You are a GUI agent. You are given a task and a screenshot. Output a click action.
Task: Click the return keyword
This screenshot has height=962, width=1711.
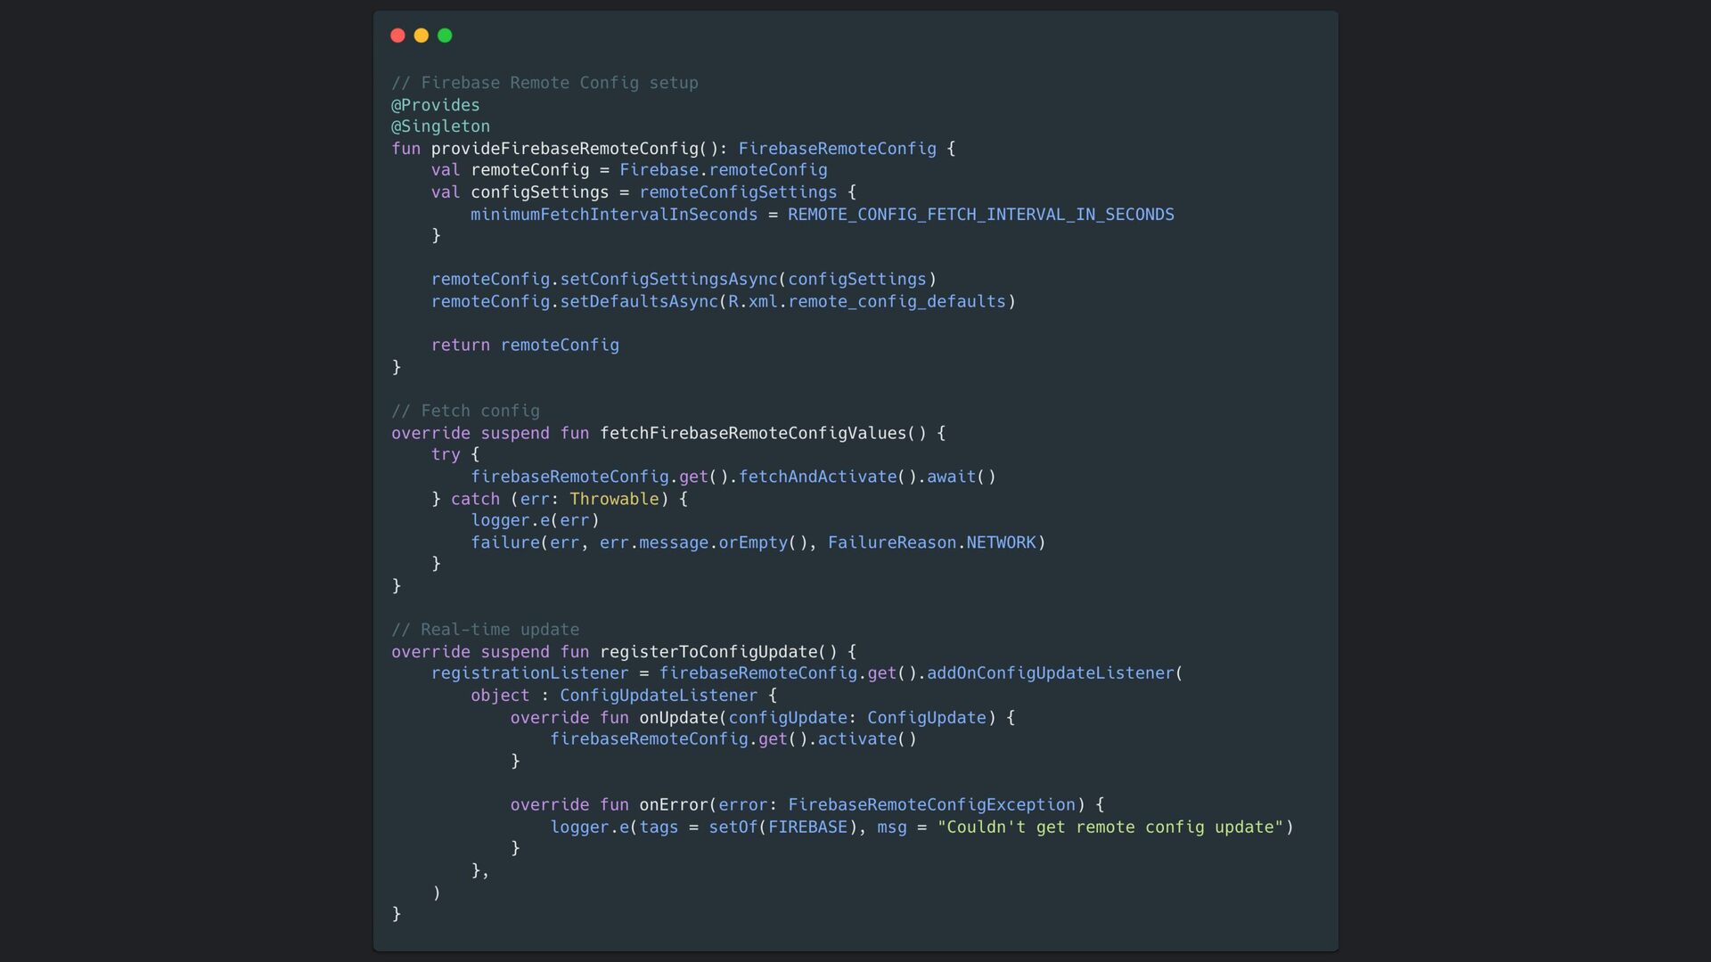(460, 346)
